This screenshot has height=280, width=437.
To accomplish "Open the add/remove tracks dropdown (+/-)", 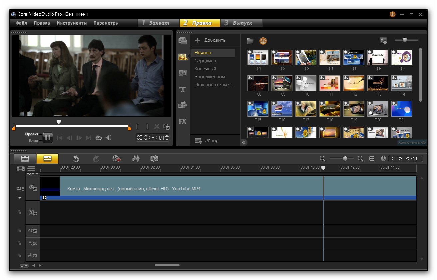I will click(x=33, y=174).
